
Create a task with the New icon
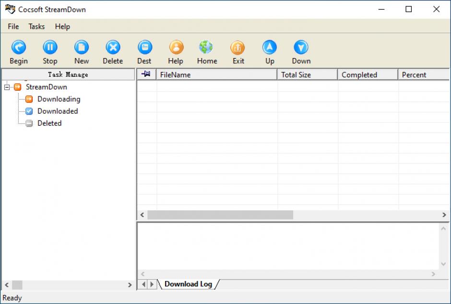(82, 47)
